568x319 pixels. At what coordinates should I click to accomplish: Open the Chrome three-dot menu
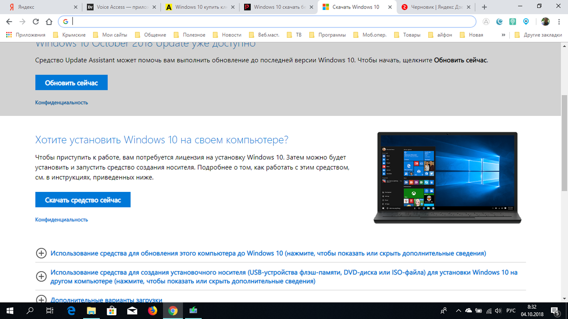560,22
